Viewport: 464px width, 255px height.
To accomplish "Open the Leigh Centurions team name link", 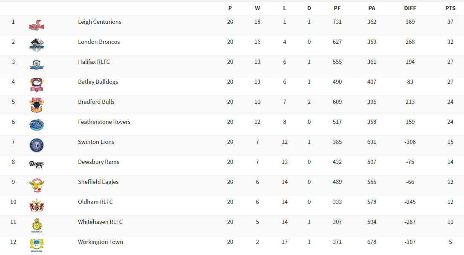I will click(x=100, y=22).
